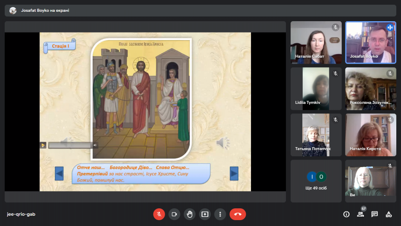
Task: Open the activities shapes icon
Action: pyautogui.click(x=388, y=214)
